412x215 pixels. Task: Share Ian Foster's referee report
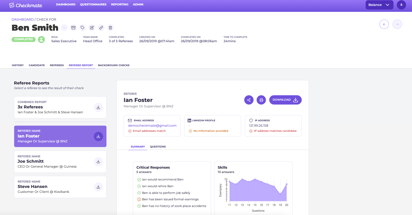tap(249, 100)
